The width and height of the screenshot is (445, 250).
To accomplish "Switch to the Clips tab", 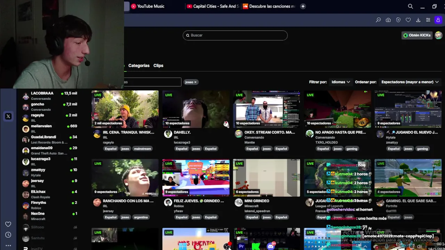I will tap(158, 65).
